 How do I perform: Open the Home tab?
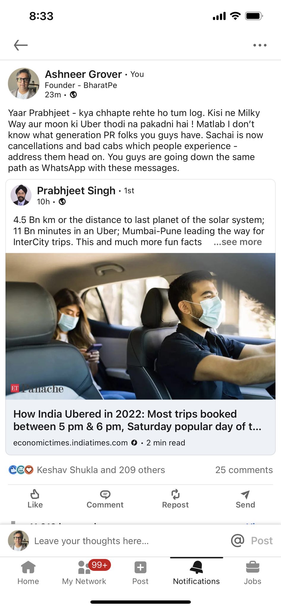pos(28,573)
